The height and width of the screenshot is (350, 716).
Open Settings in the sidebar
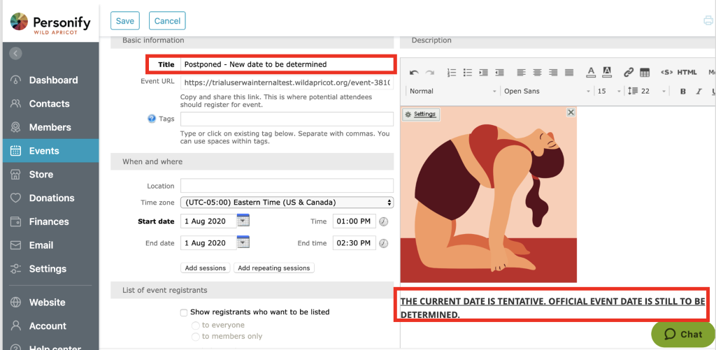[x=50, y=269]
